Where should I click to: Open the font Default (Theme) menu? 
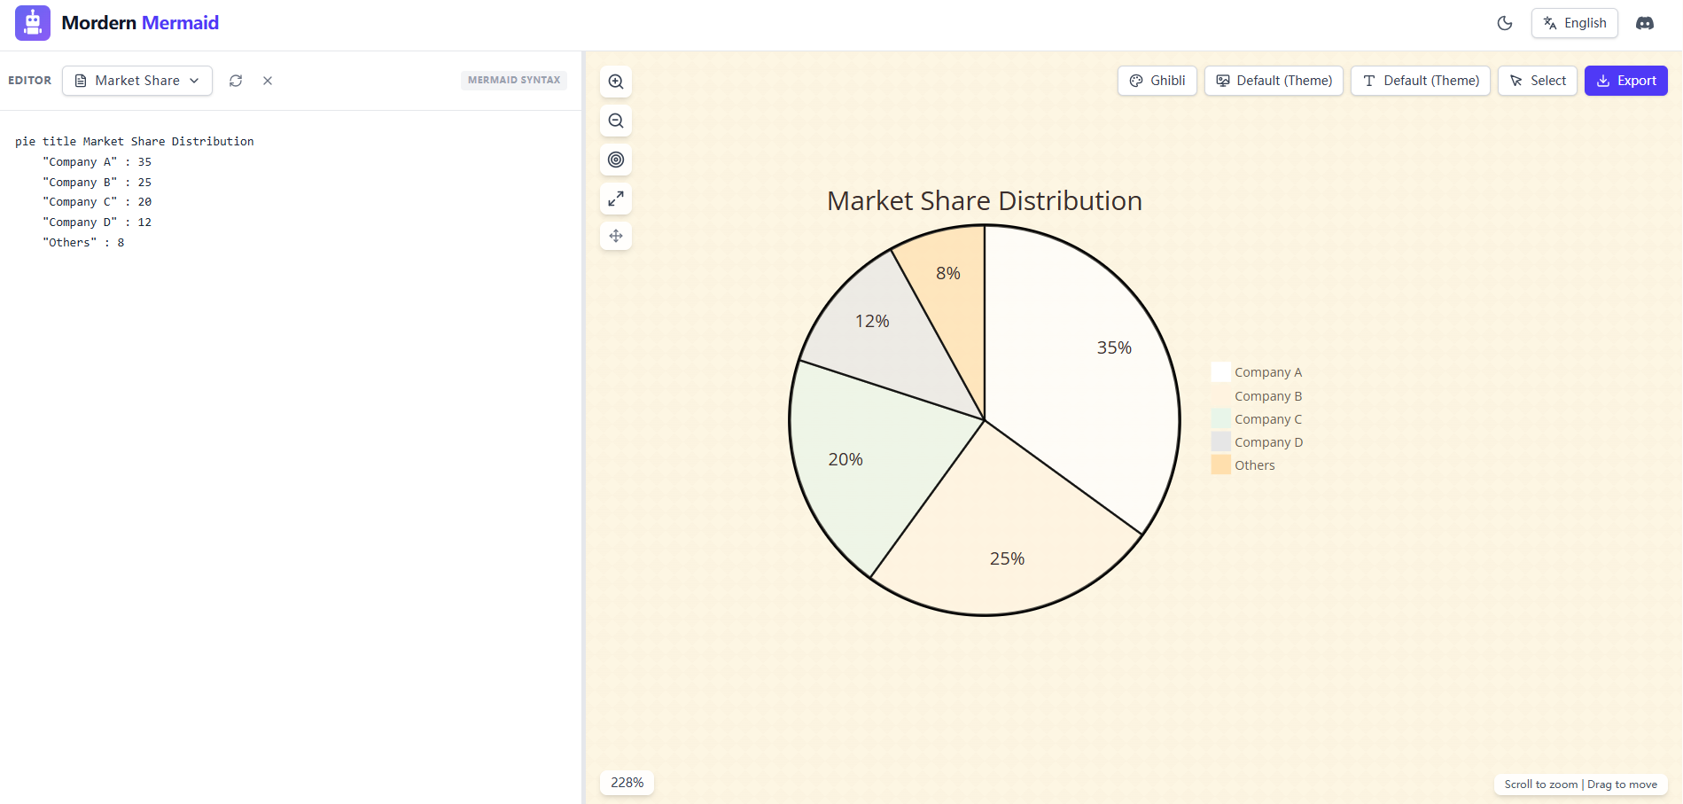click(x=1420, y=81)
